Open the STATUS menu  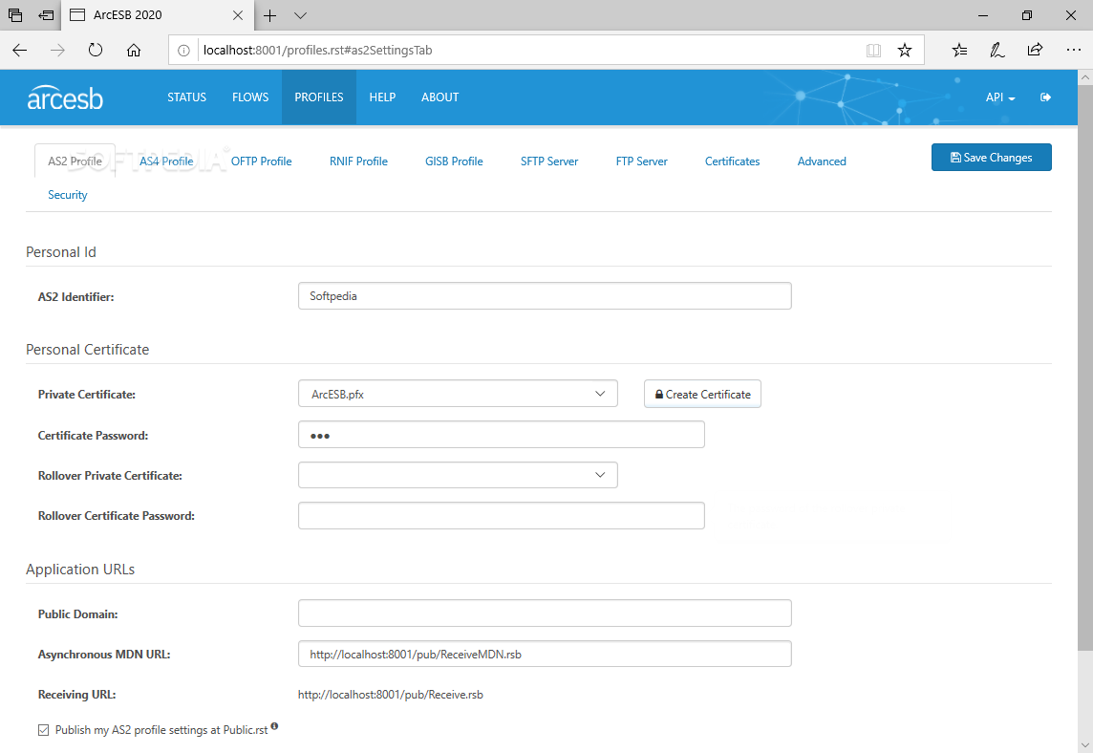[187, 97]
